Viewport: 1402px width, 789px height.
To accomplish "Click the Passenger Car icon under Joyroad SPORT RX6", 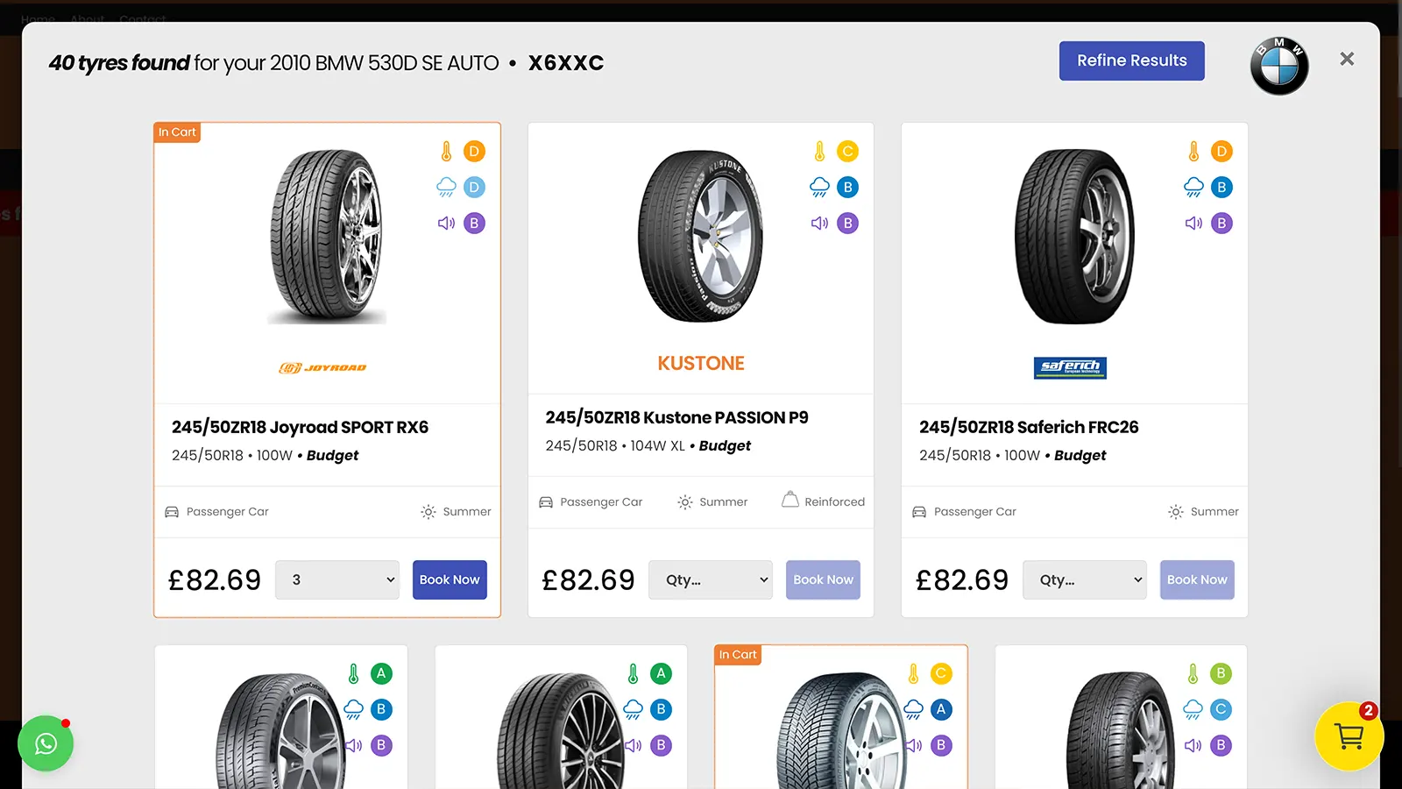I will (x=172, y=511).
